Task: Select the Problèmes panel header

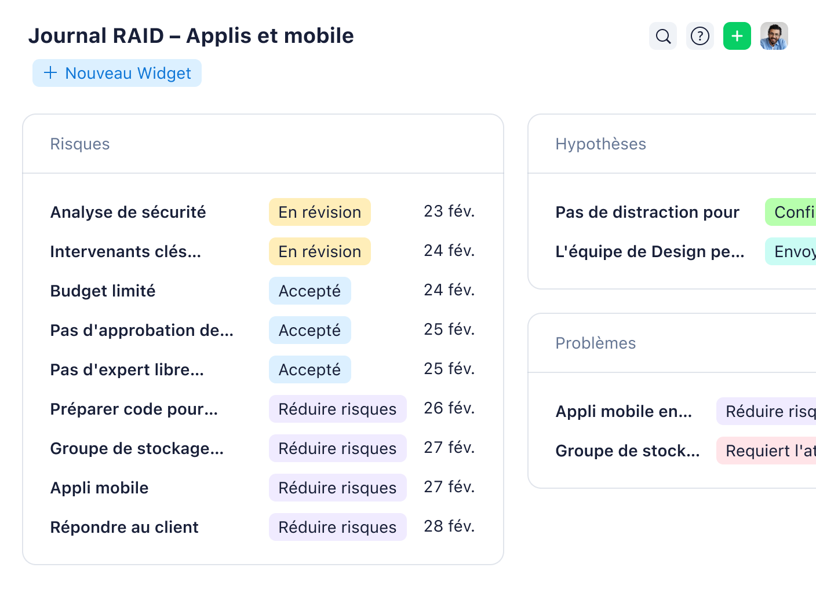Action: pos(596,343)
